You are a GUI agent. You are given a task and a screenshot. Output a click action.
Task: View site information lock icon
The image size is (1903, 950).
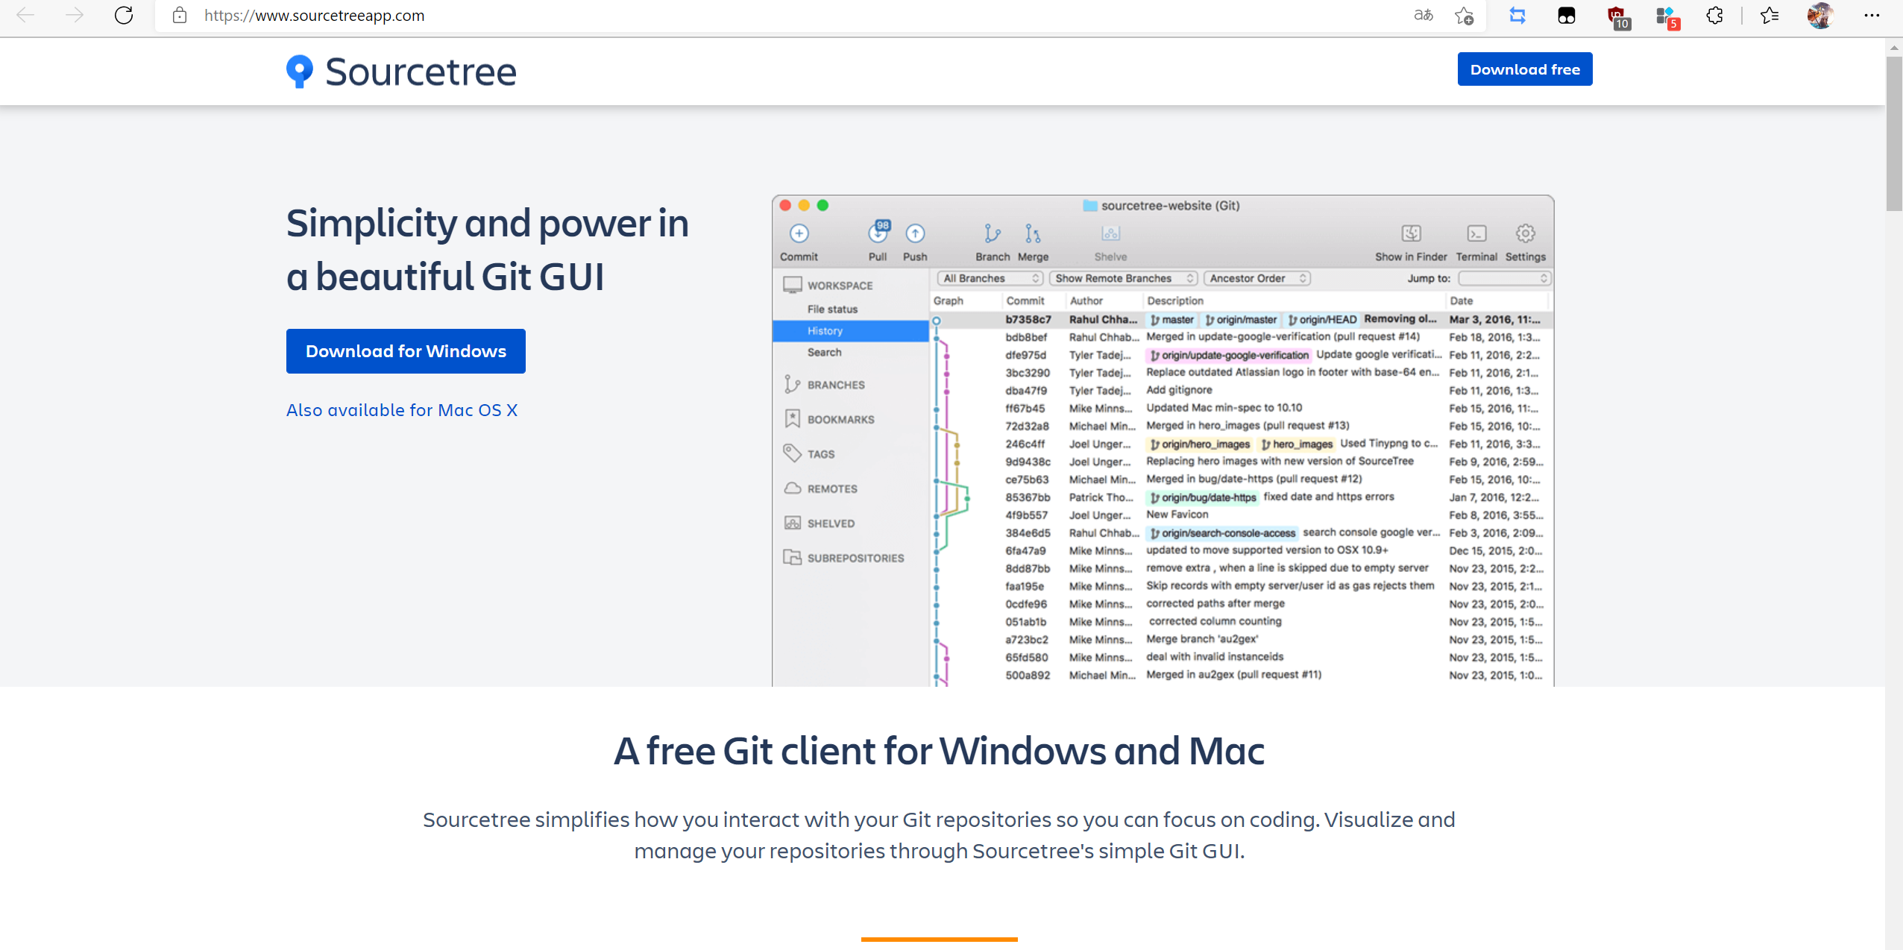179,15
